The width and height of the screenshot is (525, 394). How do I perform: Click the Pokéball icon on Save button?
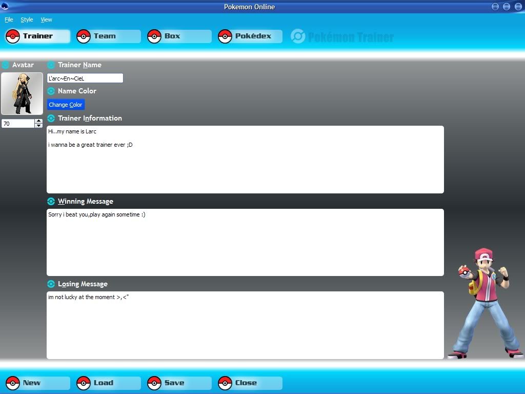(154, 383)
